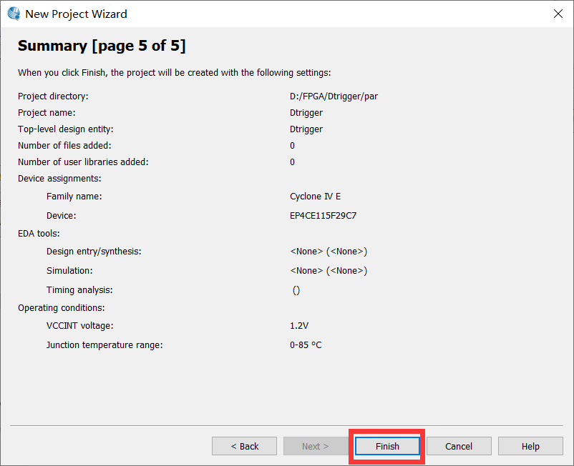This screenshot has width=574, height=466.
Task: Click the Summary [page 5 of 5] heading
Action: [x=102, y=46]
